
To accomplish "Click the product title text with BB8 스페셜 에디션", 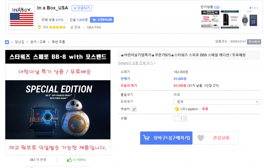I will (183, 55).
